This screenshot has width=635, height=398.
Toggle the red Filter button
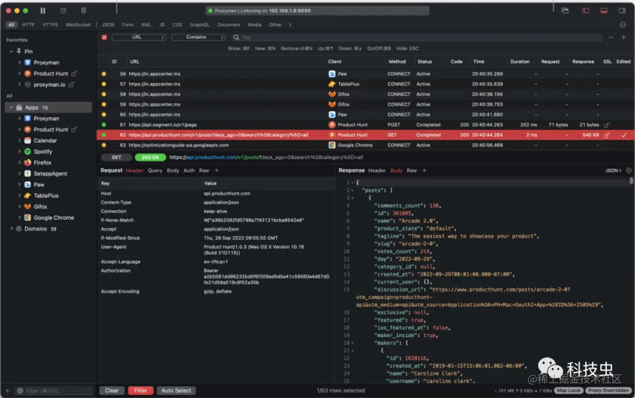(141, 391)
